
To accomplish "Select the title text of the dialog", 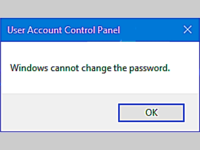I will 63,30.
